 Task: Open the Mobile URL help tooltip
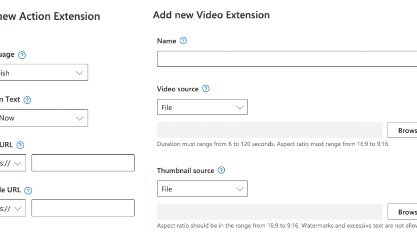click(x=27, y=190)
